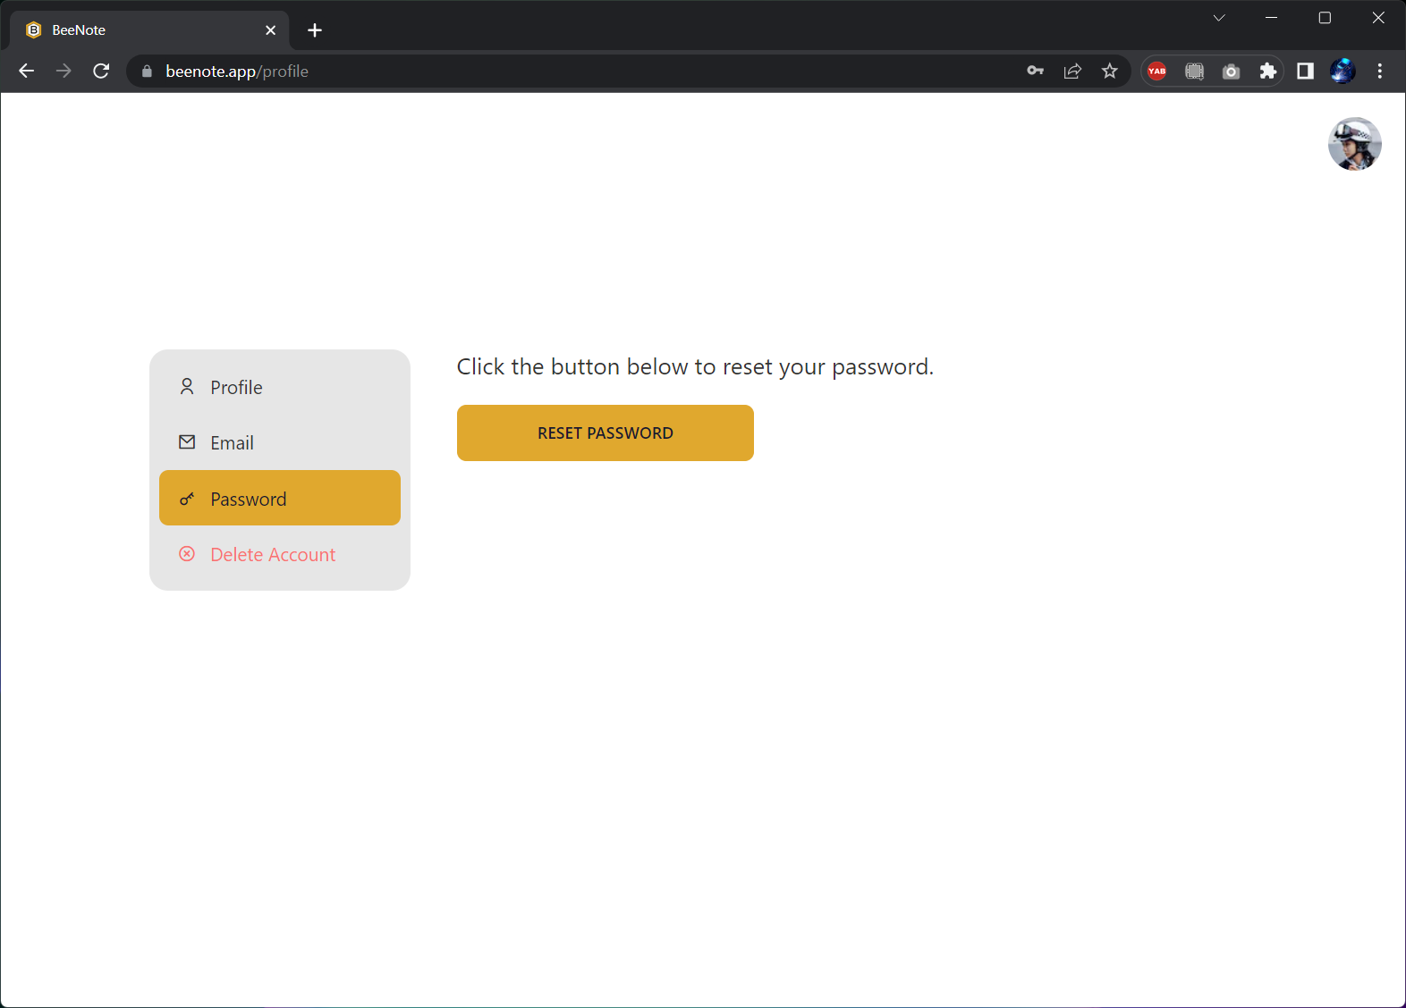Screen dimensions: 1406x1008
Task: Close the BeeNote tab
Action: [x=271, y=30]
